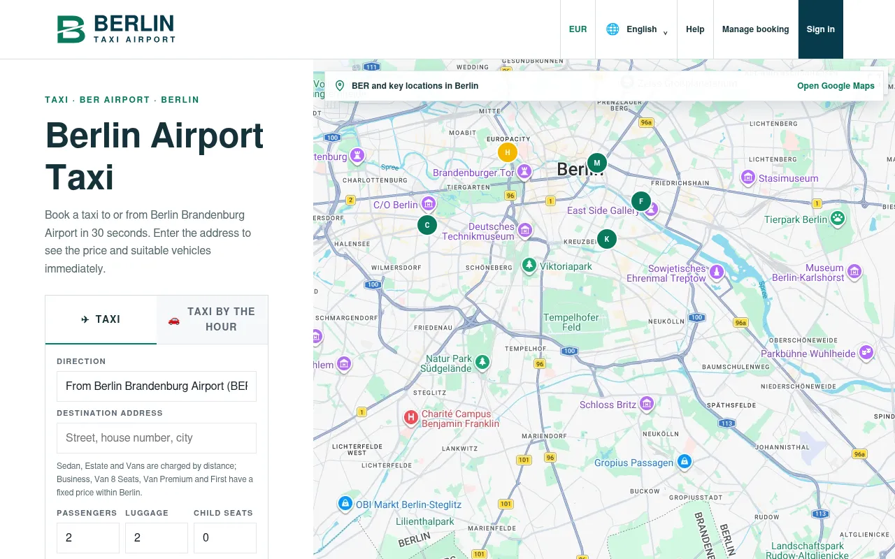
Task: Click the Schloss Britz museum pin
Action: (x=647, y=404)
